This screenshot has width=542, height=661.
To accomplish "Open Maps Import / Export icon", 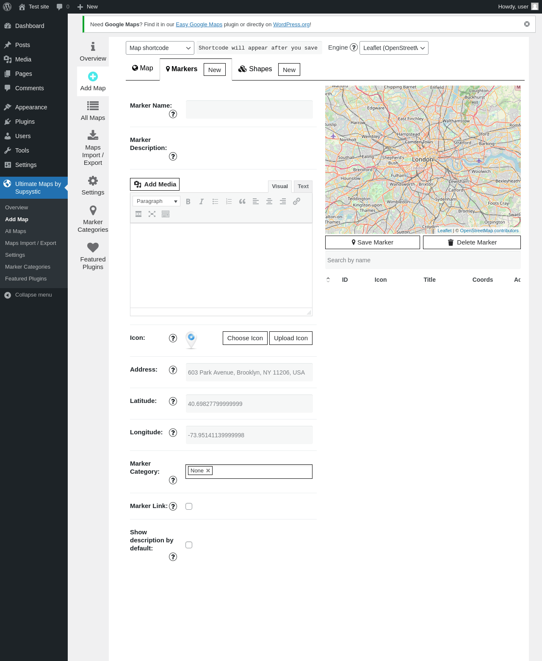I will [x=93, y=135].
